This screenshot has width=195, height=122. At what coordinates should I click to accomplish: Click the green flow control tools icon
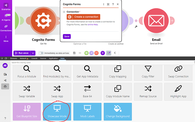click(x=86, y=53)
